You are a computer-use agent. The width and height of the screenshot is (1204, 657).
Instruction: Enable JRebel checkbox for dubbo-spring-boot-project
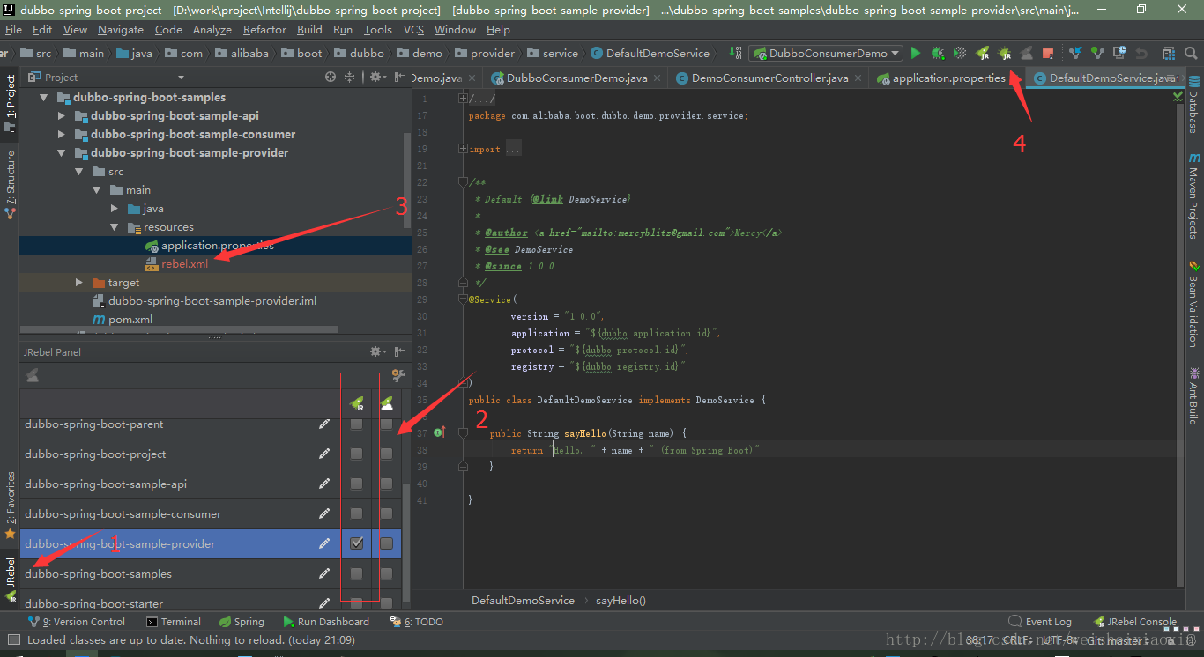(356, 454)
